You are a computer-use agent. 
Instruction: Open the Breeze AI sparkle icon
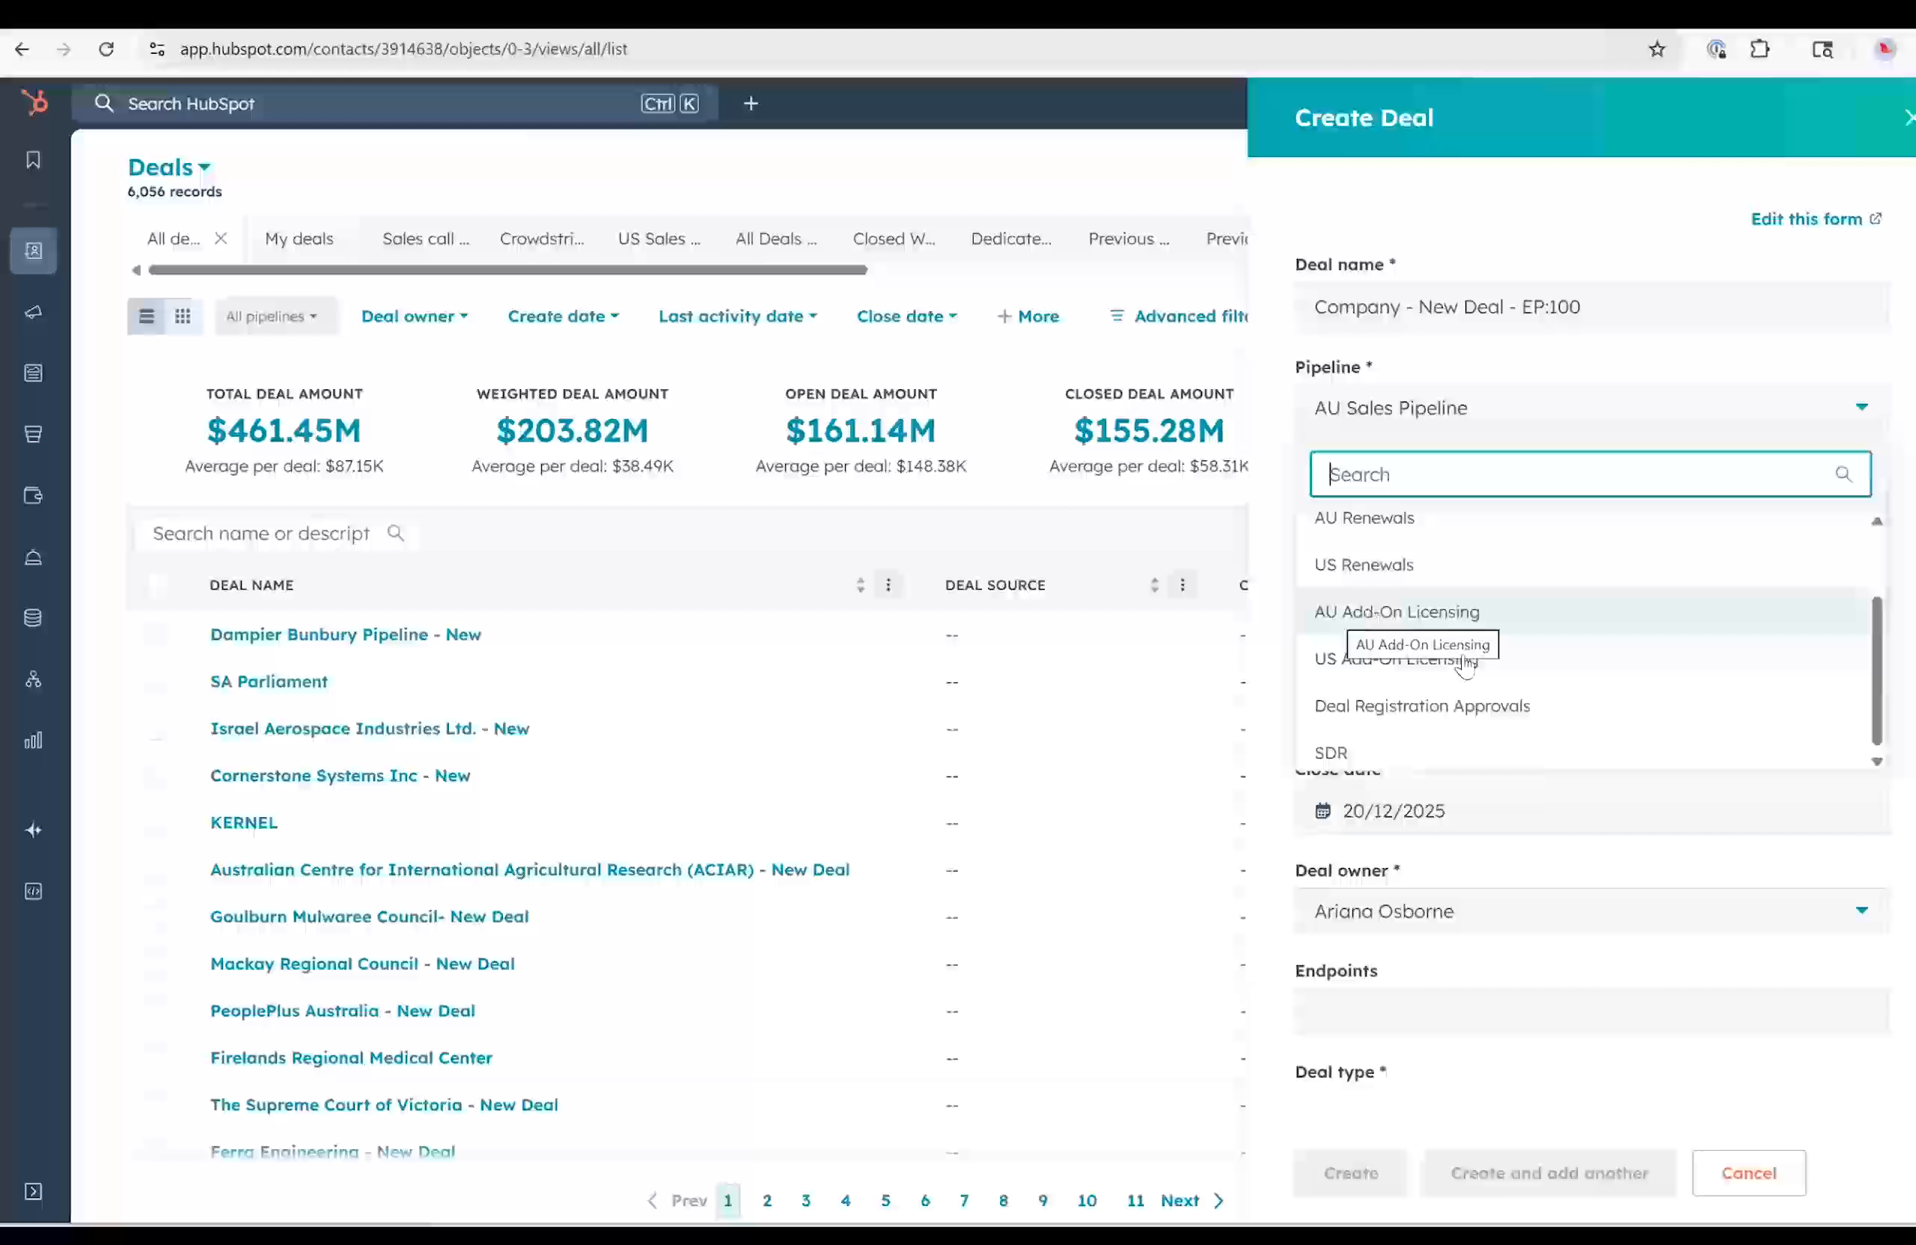tap(33, 830)
